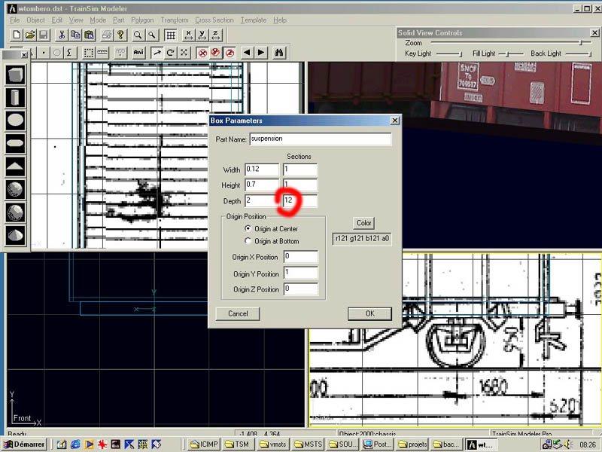The height and width of the screenshot is (452, 602).
Task: Open the Cross Section menu
Action: (x=214, y=20)
